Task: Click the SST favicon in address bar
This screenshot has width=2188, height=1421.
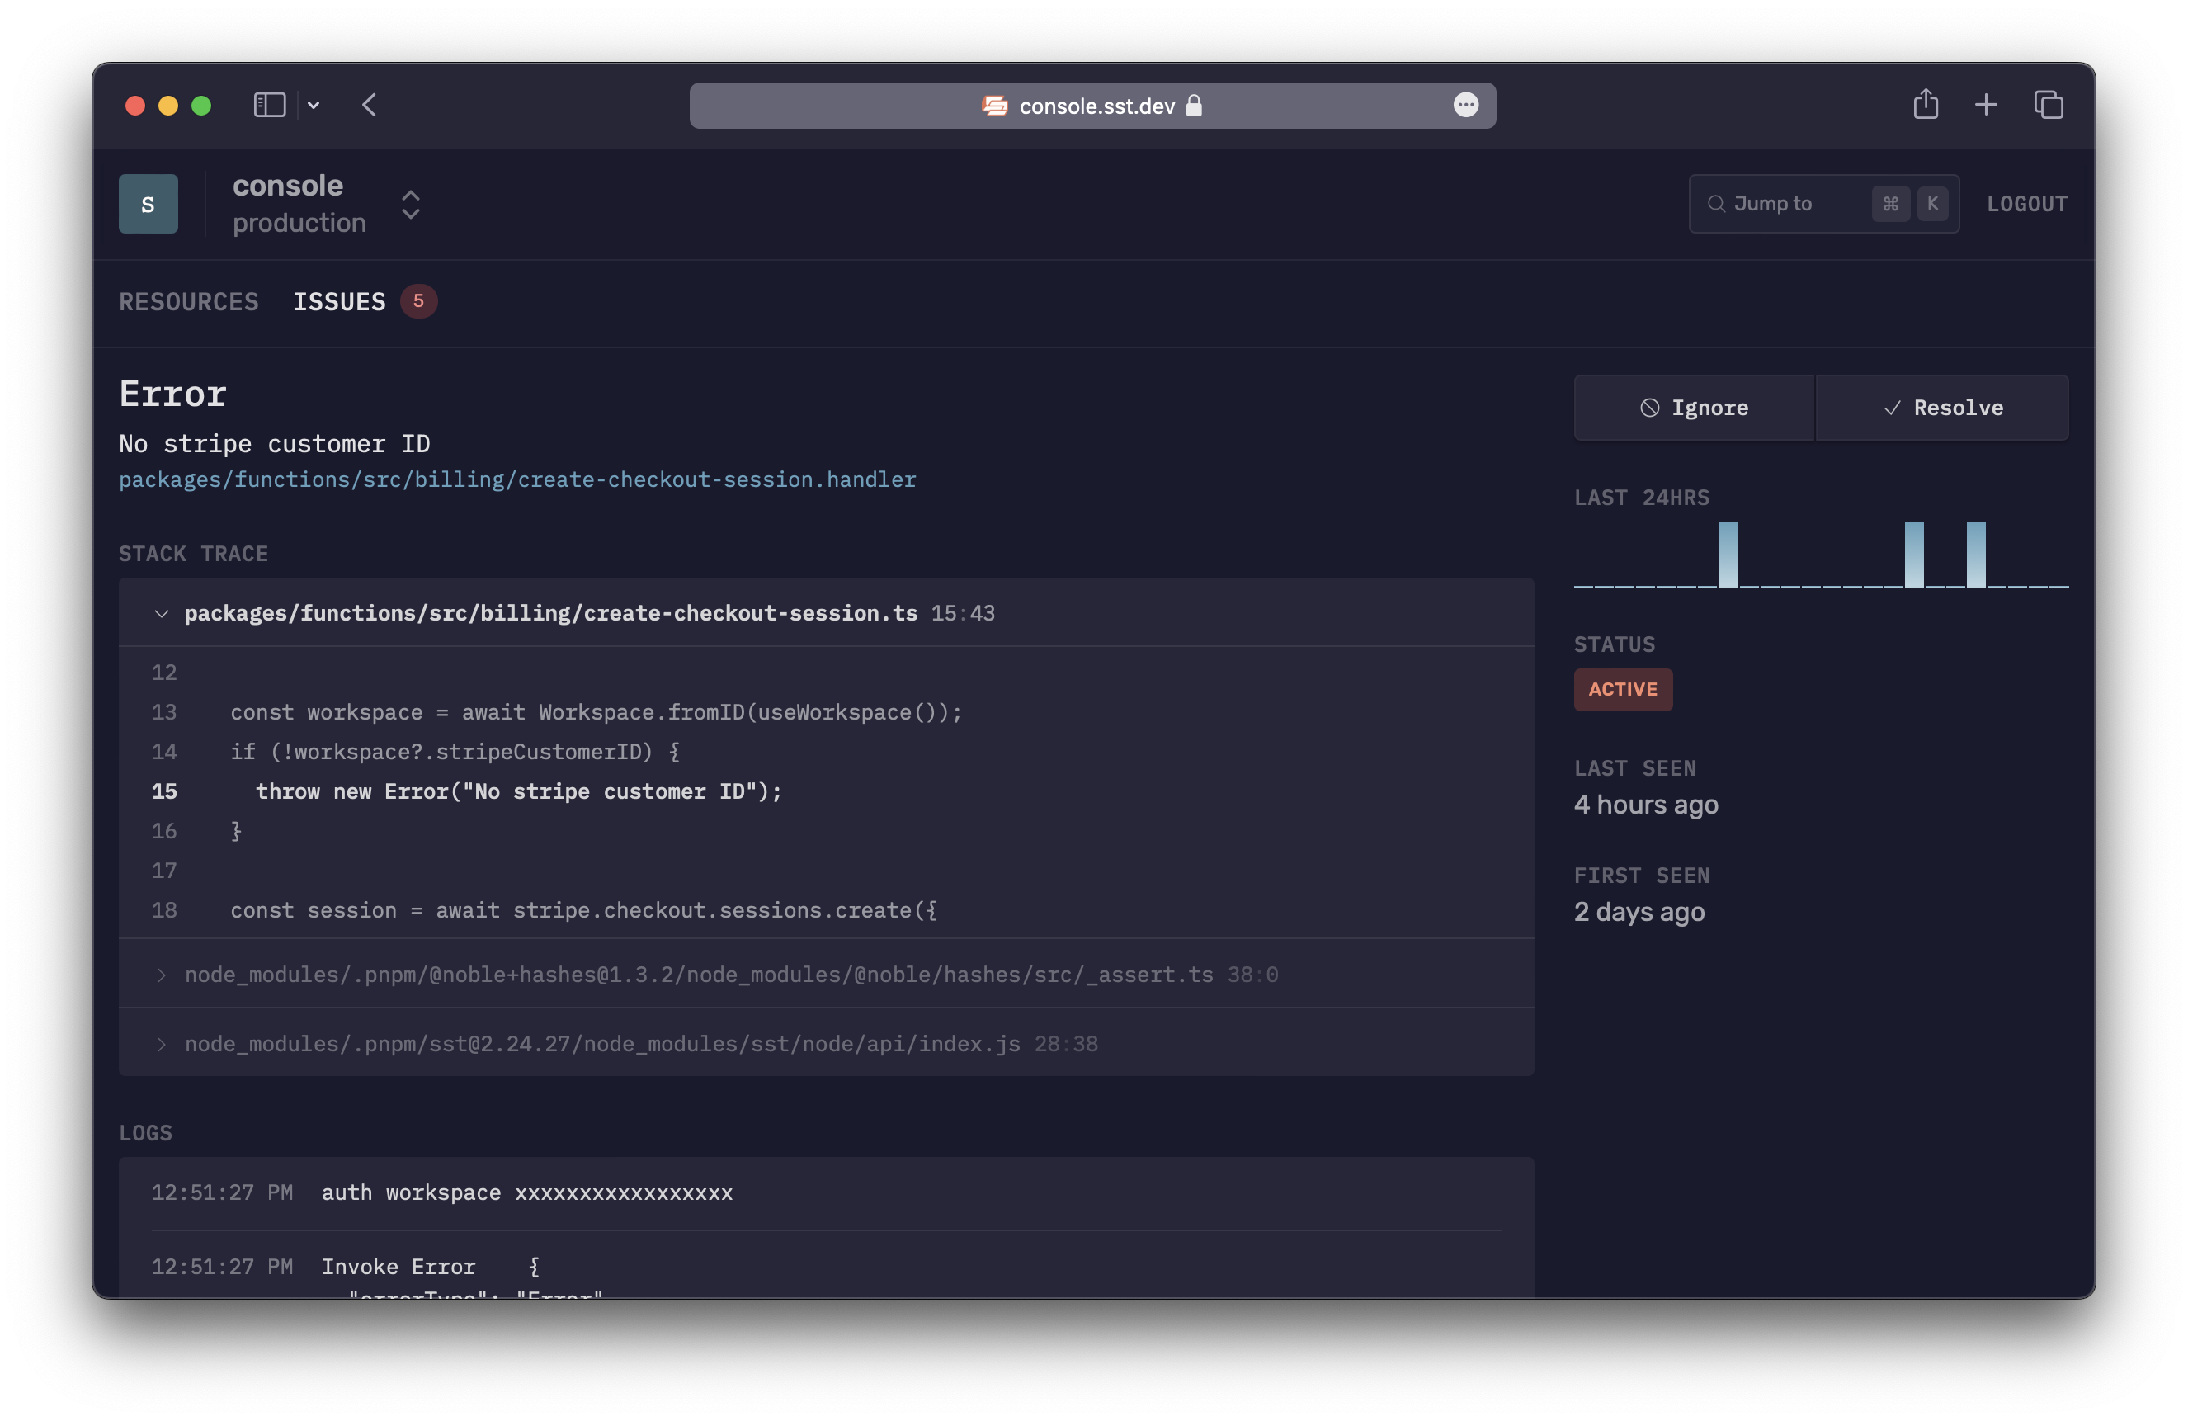Action: point(995,106)
